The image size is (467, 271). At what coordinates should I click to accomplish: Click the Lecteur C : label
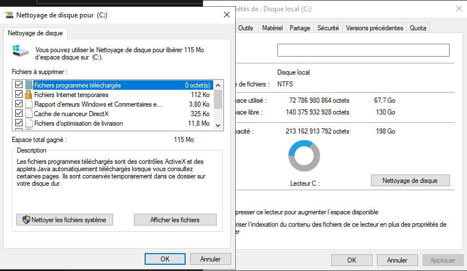tap(305, 183)
